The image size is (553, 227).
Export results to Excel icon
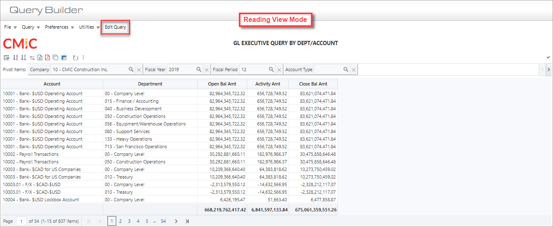(x=40, y=58)
